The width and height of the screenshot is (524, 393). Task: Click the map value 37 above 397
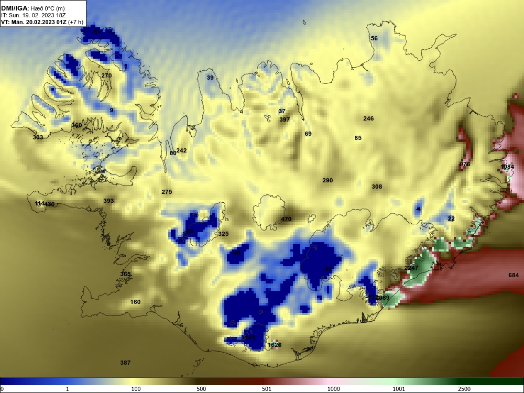click(282, 111)
